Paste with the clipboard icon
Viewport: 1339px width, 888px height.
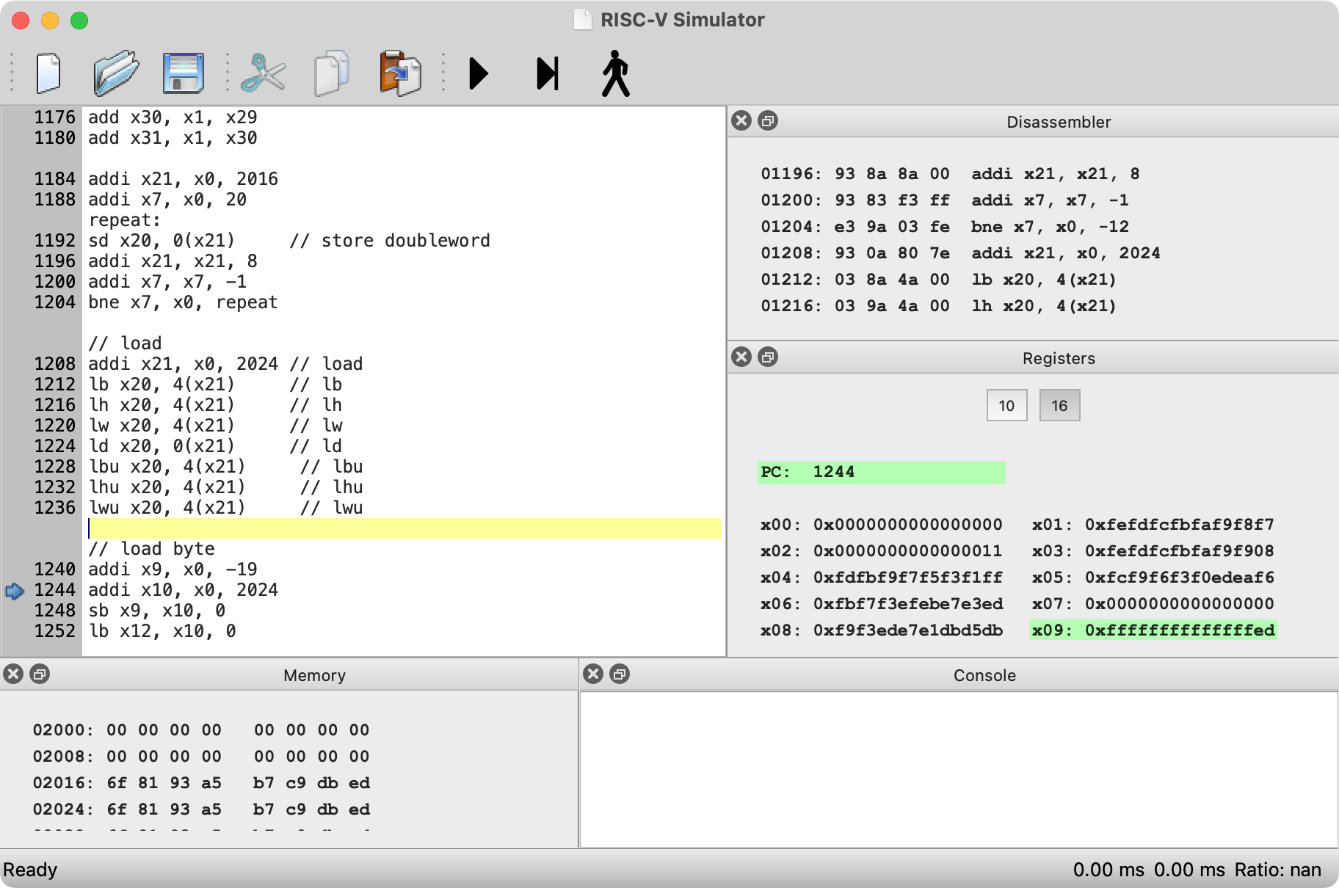point(400,73)
